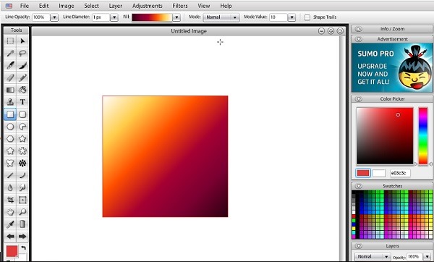Select the Rectangle shape tool
The height and width of the screenshot is (262, 434).
tap(10, 114)
